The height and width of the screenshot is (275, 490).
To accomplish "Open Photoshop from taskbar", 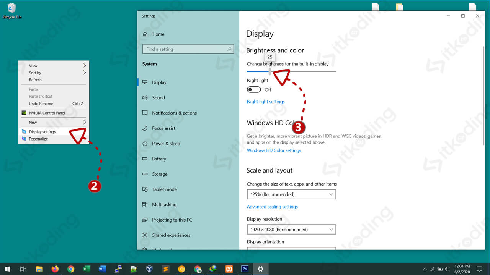I will [245, 269].
